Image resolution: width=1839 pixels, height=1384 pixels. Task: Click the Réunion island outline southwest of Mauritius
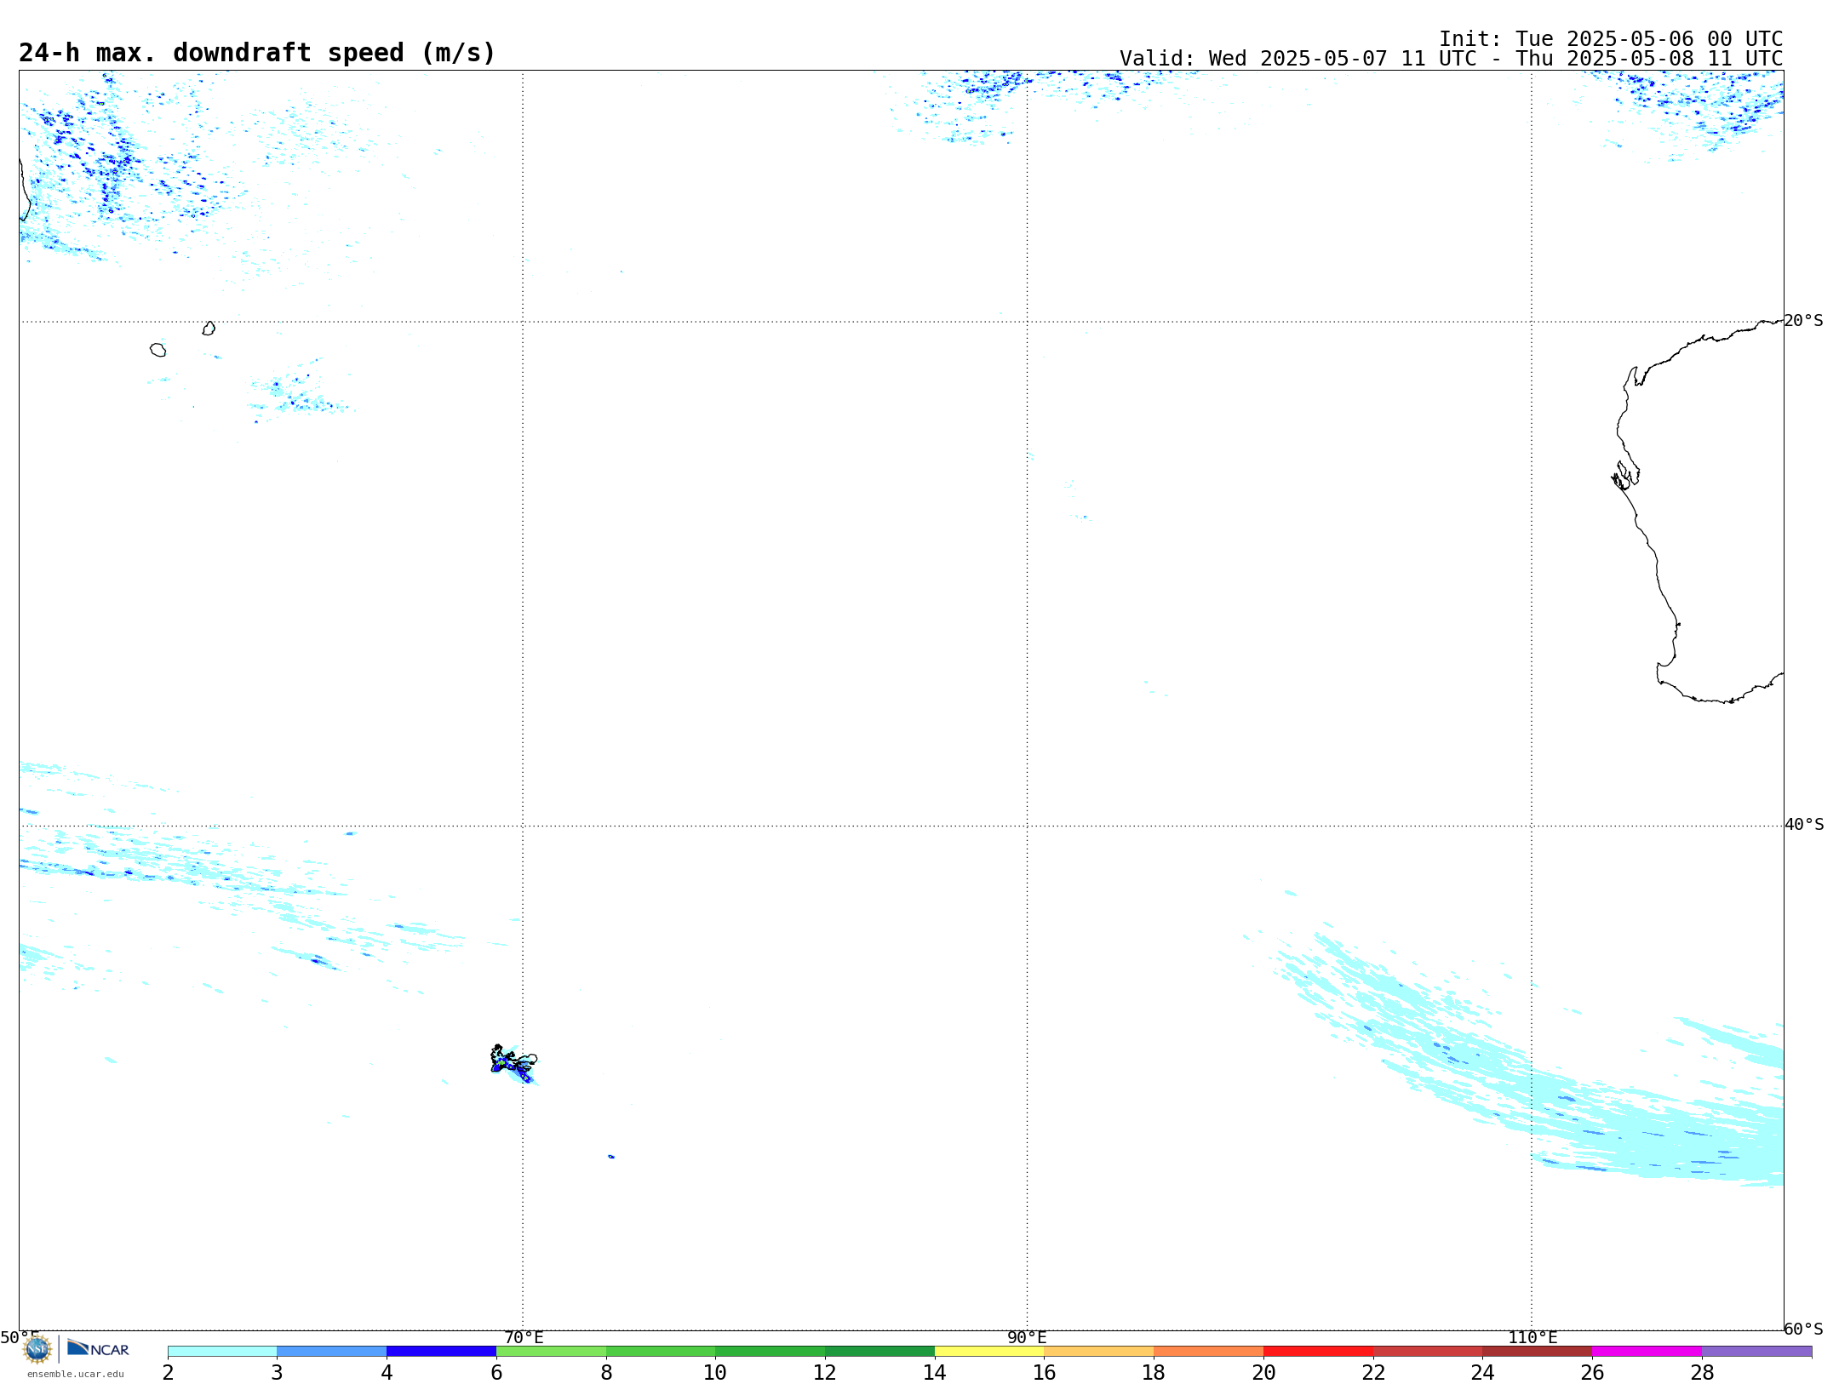(x=158, y=350)
